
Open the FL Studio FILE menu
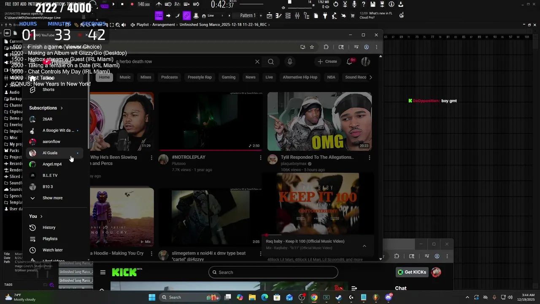click(8, 4)
